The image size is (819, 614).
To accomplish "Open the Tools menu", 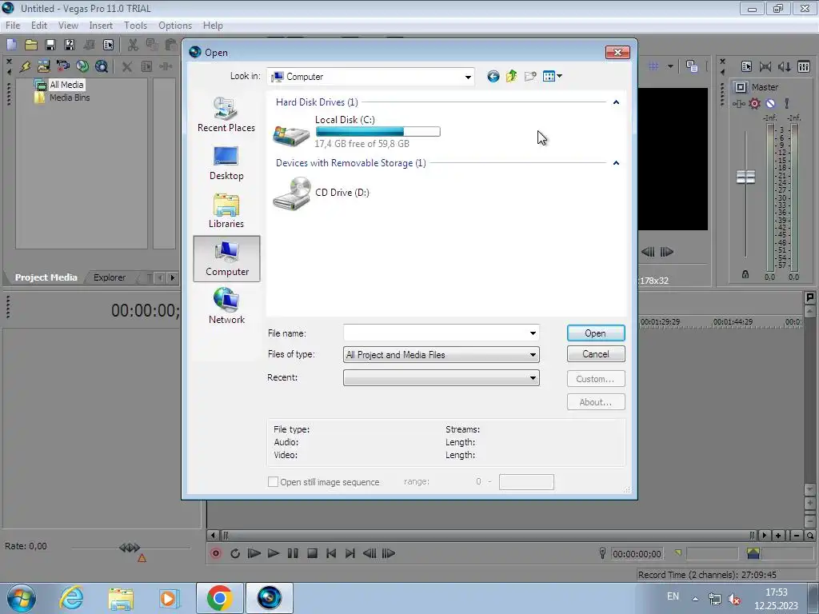I will (x=135, y=26).
